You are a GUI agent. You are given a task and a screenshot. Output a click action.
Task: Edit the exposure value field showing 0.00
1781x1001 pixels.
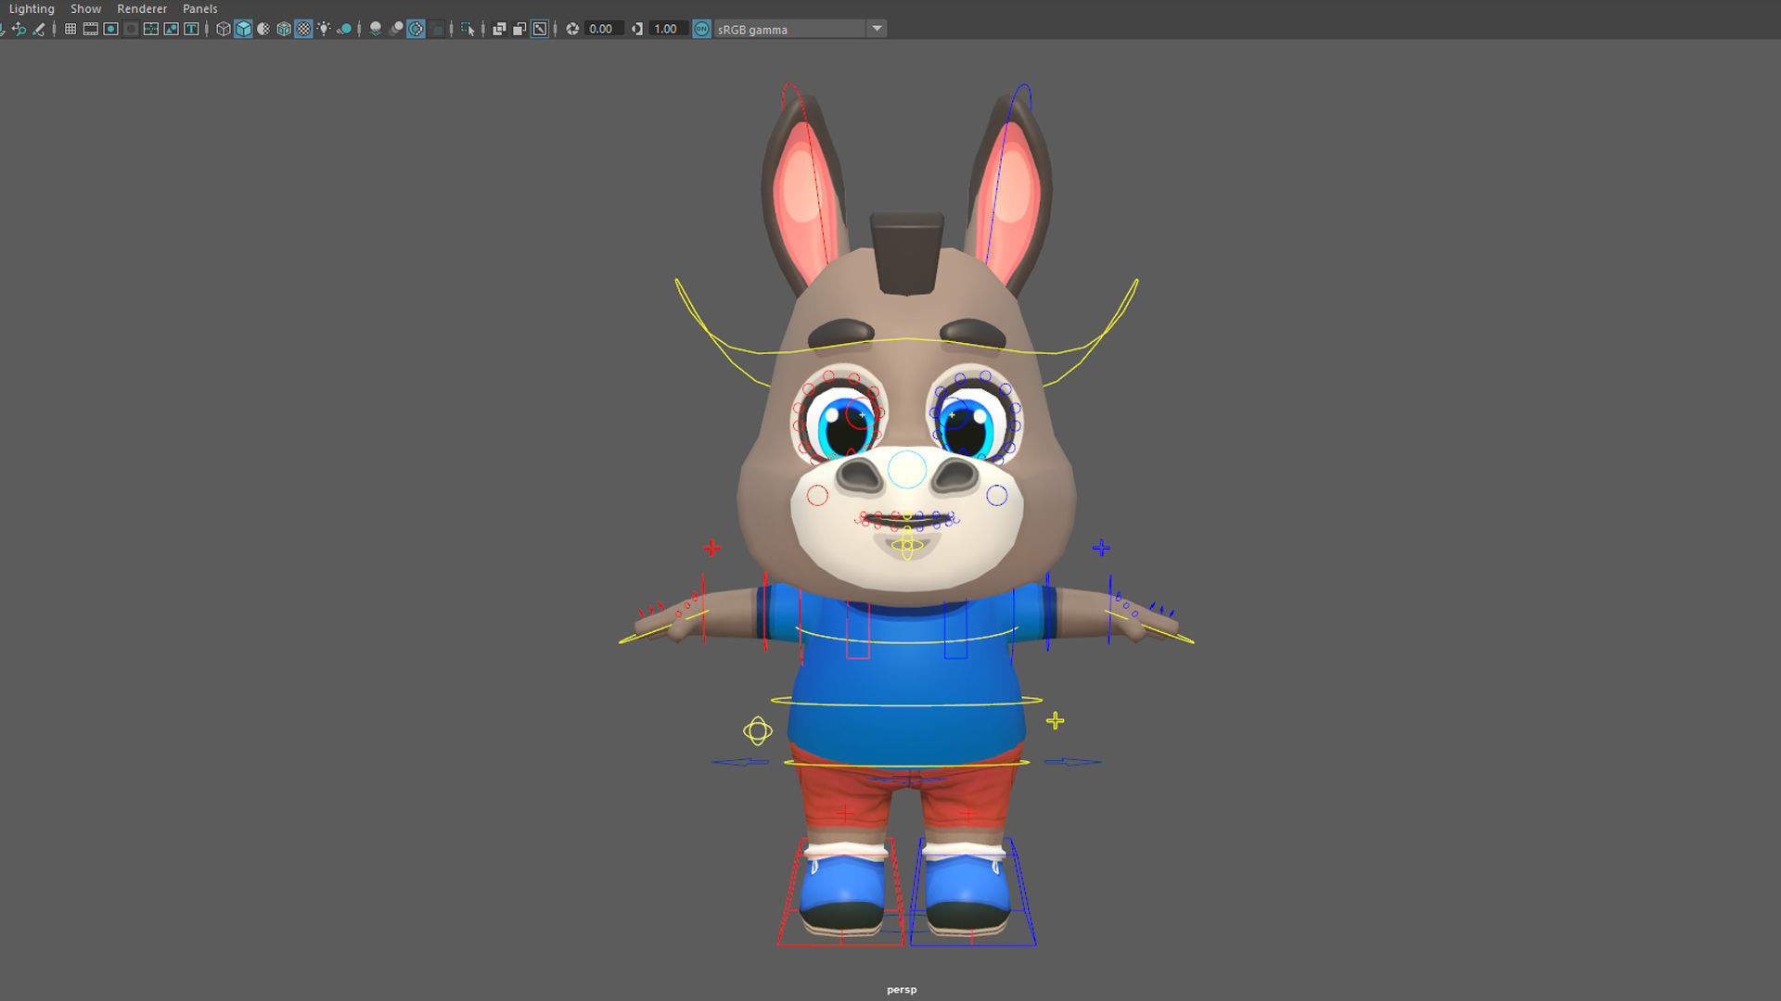[601, 28]
